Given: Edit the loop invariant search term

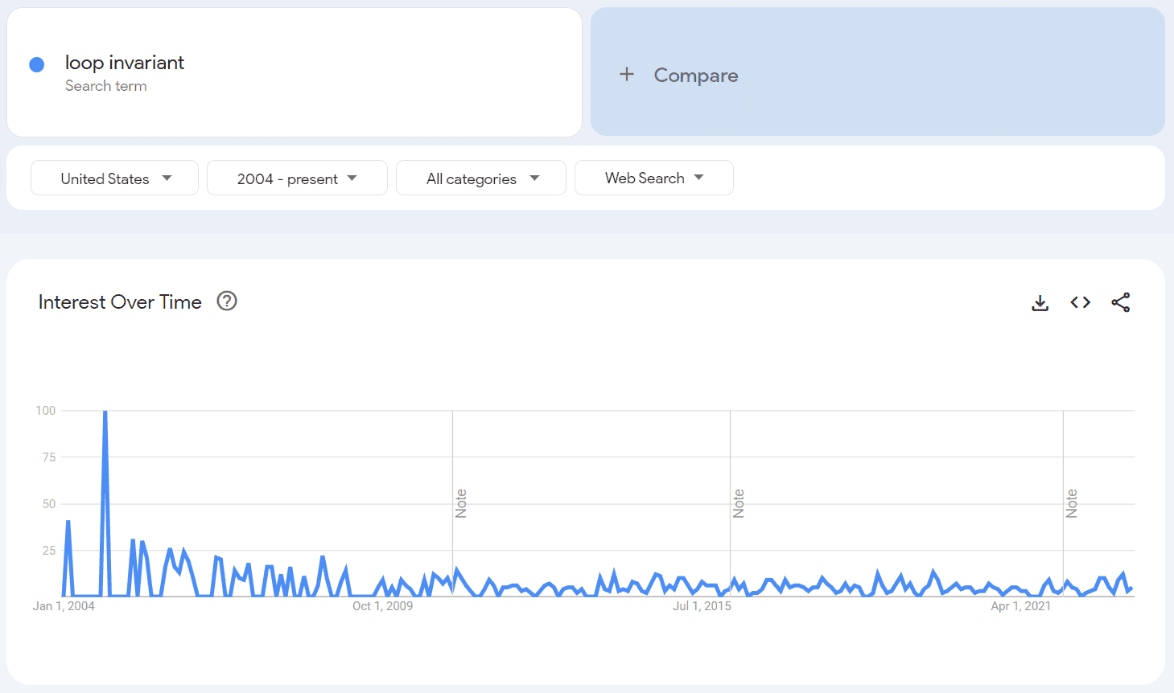Looking at the screenshot, I should tap(125, 63).
